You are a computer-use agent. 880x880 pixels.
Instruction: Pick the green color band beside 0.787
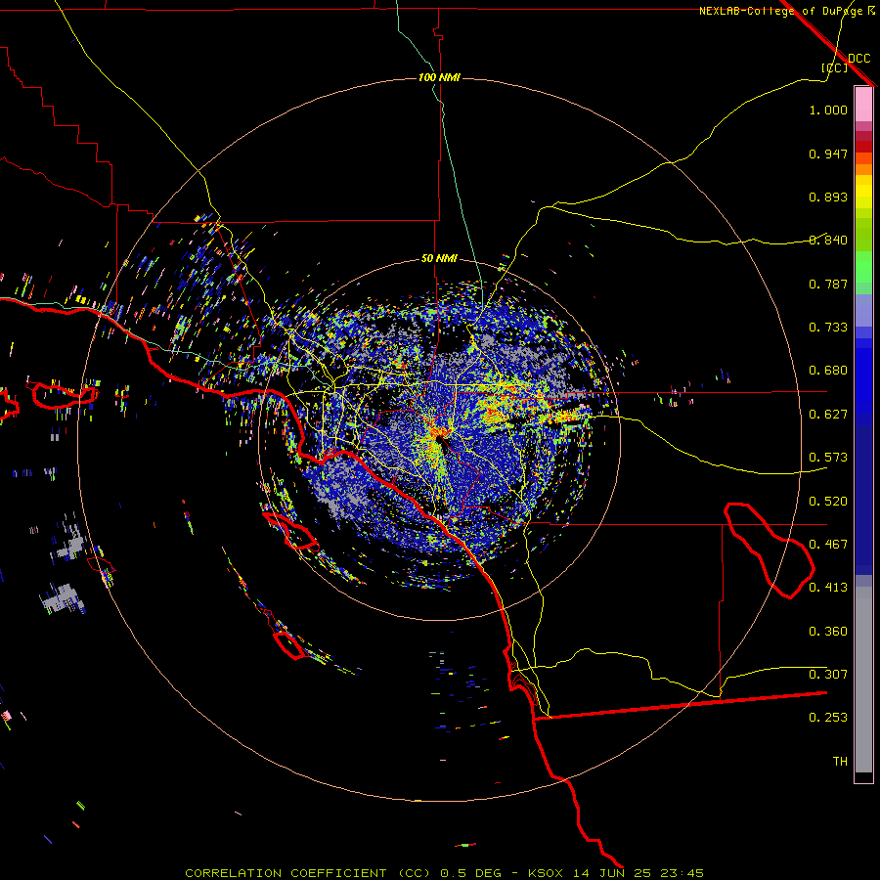point(863,272)
